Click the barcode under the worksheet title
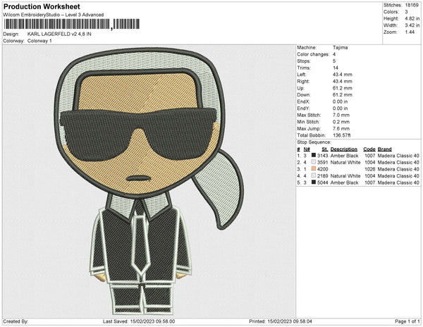The height and width of the screenshot is (327, 423). click(72, 24)
